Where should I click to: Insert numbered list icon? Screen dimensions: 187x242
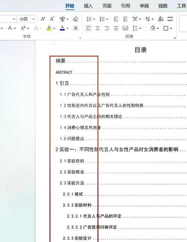102,19
